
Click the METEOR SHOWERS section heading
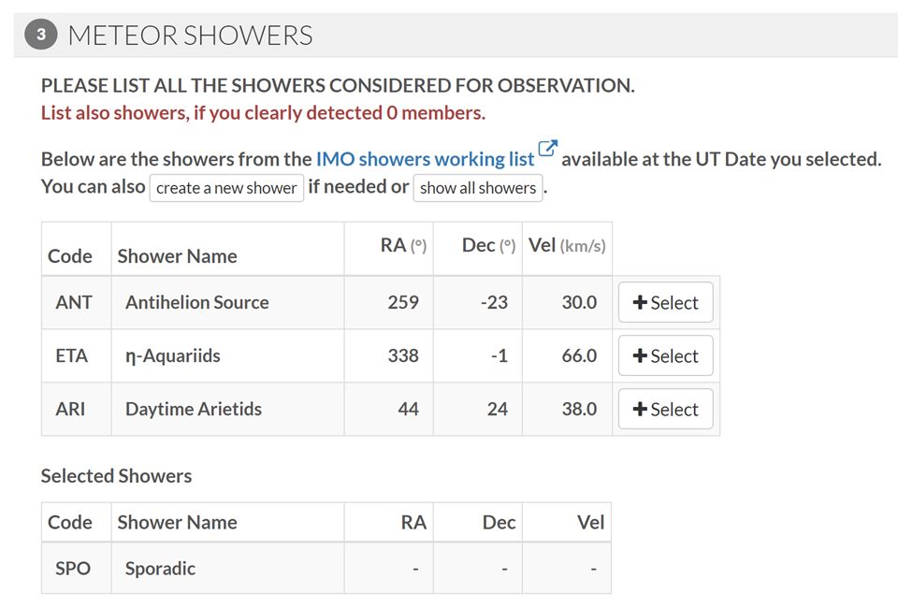coord(190,36)
